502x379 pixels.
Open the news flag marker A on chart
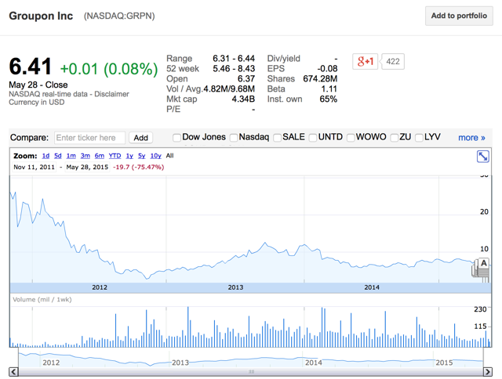pos(484,263)
